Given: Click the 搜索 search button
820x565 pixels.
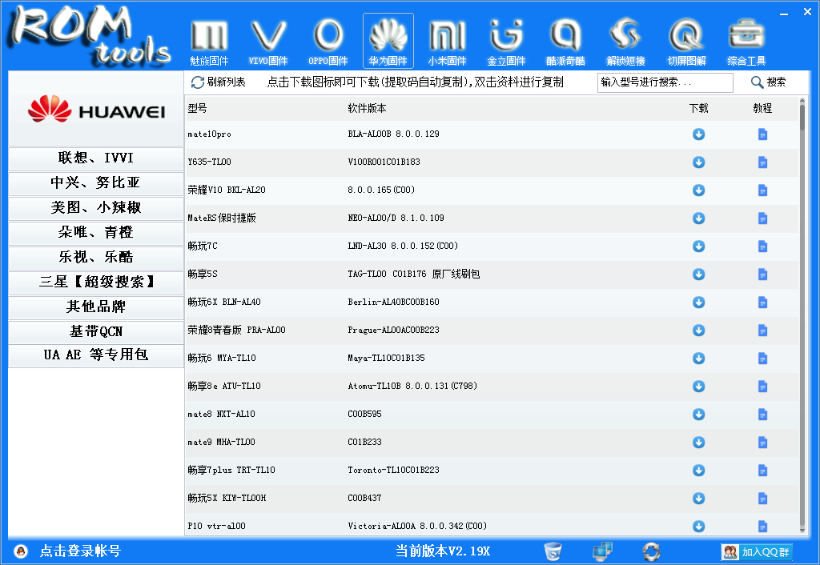Looking at the screenshot, I should pos(768,82).
